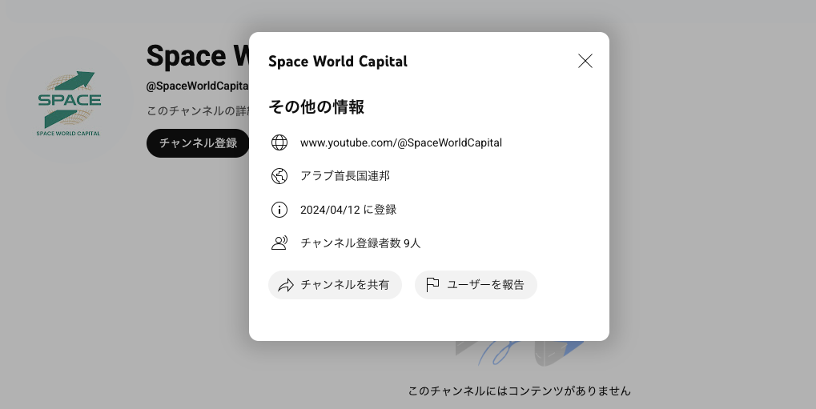Open the Space World Capital channel avatar
The width and height of the screenshot is (816, 409).
pos(69,102)
